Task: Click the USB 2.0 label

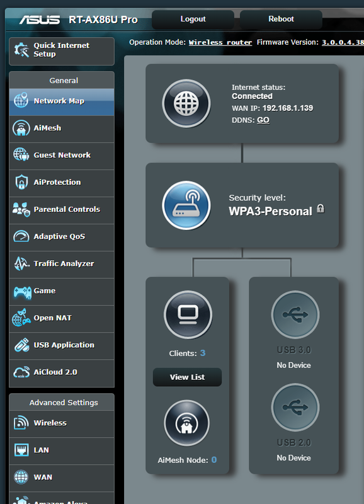Action: pos(293,443)
